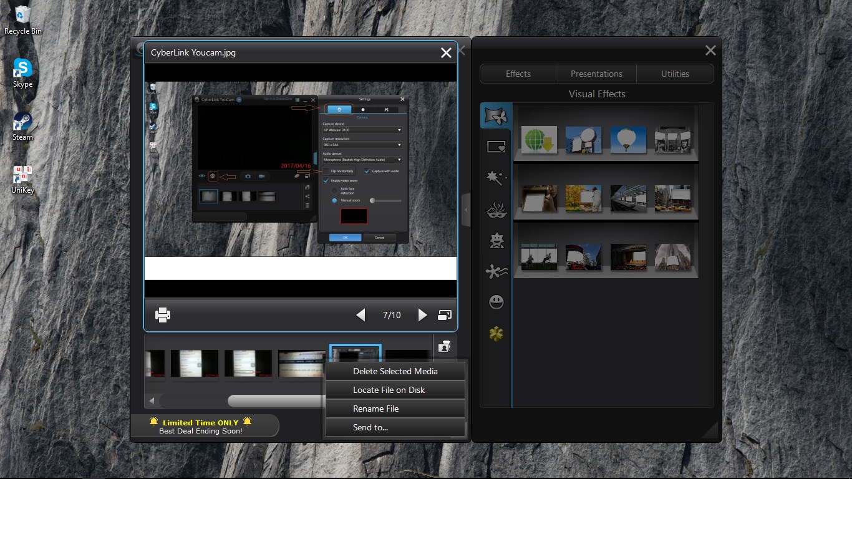Image resolution: width=852 pixels, height=542 pixels.
Task: Print the previewed photo using the printer icon
Action: pyautogui.click(x=163, y=315)
